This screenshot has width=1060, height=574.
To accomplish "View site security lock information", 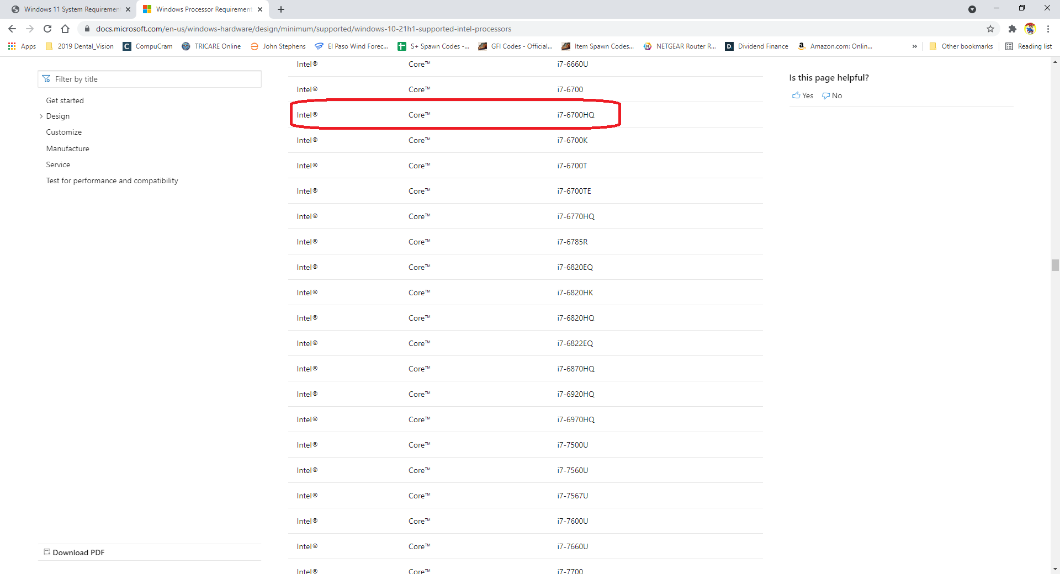I will 87,29.
